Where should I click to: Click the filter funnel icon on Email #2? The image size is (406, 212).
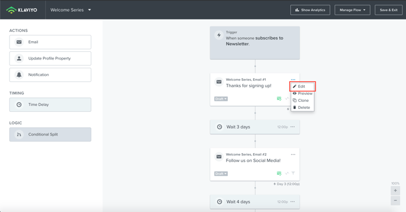click(293, 173)
